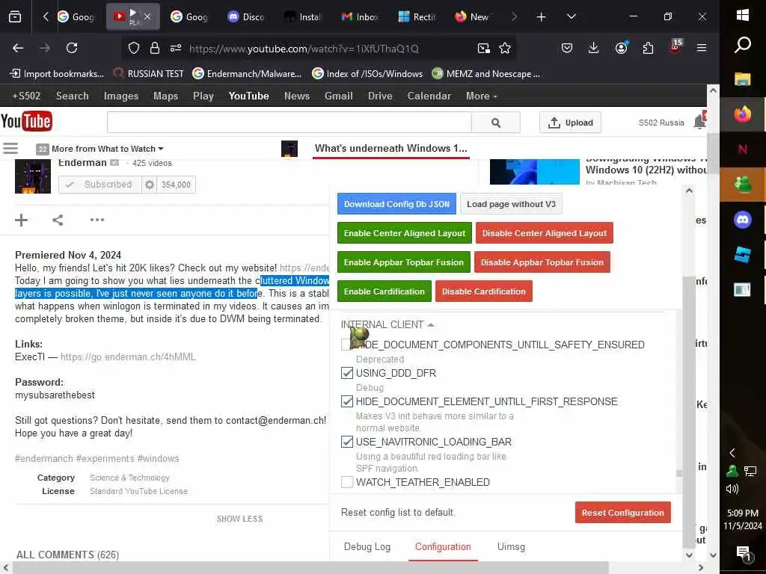Image resolution: width=766 pixels, height=574 pixels.
Task: Open the uBlock extension icon with badge 15
Action: [x=675, y=47]
